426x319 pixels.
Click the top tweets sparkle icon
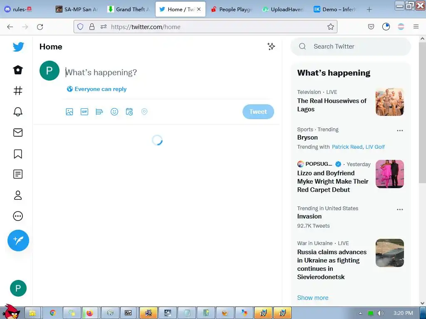tap(271, 47)
